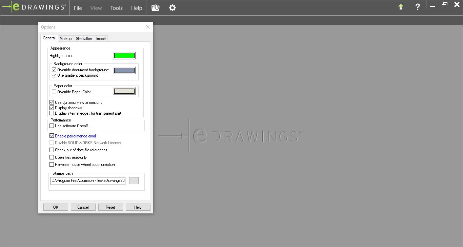Switch to the Simulation tab

[84, 39]
